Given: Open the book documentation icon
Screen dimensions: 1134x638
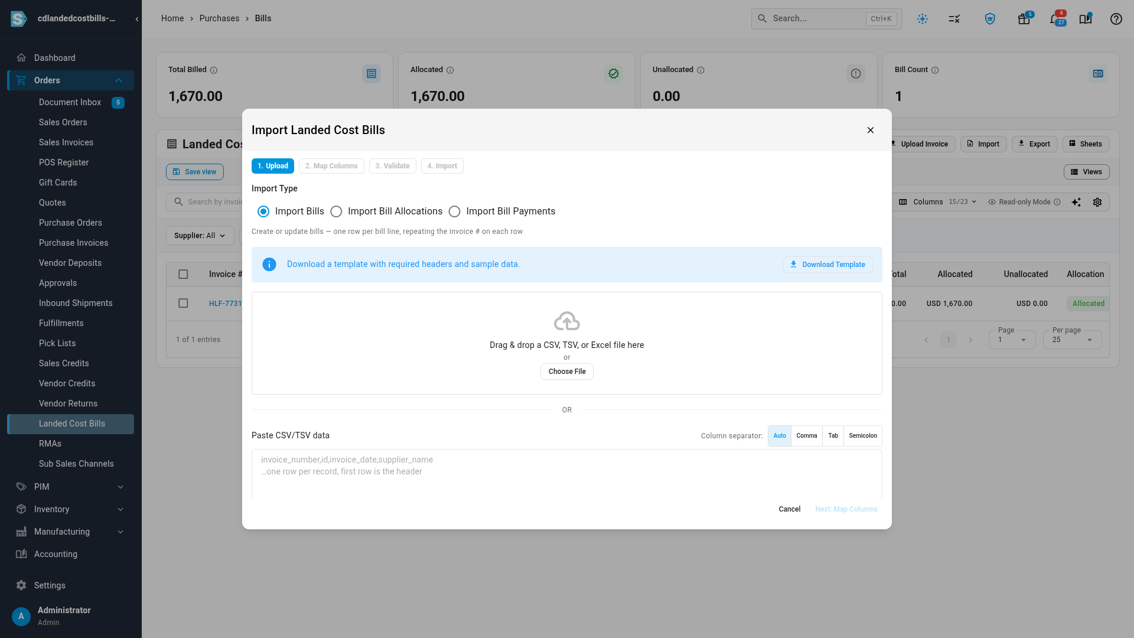Looking at the screenshot, I should [x=1085, y=19].
